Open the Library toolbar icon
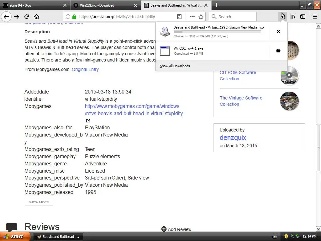The image size is (321, 241). (x=293, y=17)
